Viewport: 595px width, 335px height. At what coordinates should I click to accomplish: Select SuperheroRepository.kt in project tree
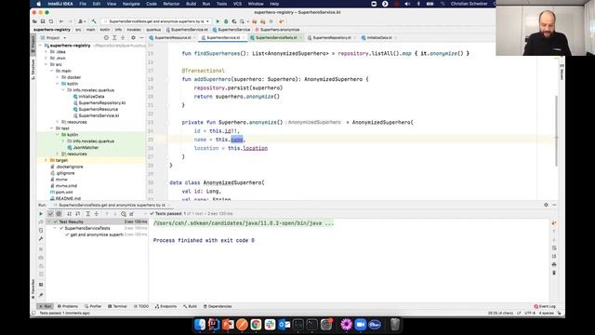(101, 103)
